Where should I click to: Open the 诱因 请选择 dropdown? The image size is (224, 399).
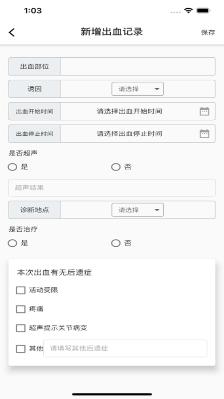138,89
